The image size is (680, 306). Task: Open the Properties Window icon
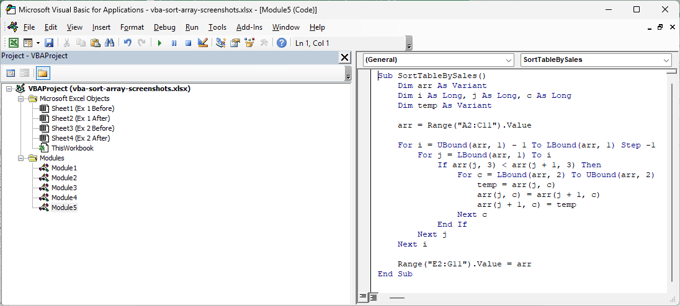tap(235, 43)
